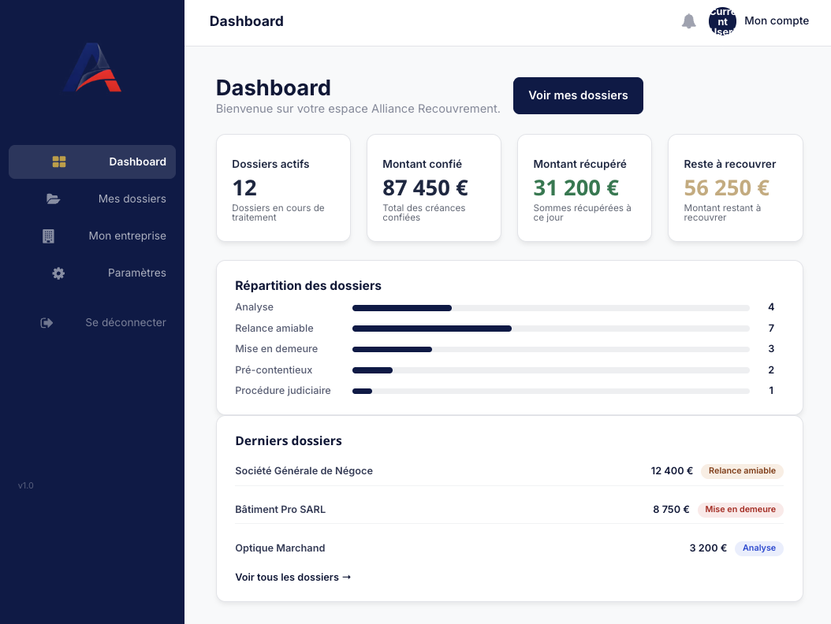Open Paramètres in the sidebar

(92, 273)
